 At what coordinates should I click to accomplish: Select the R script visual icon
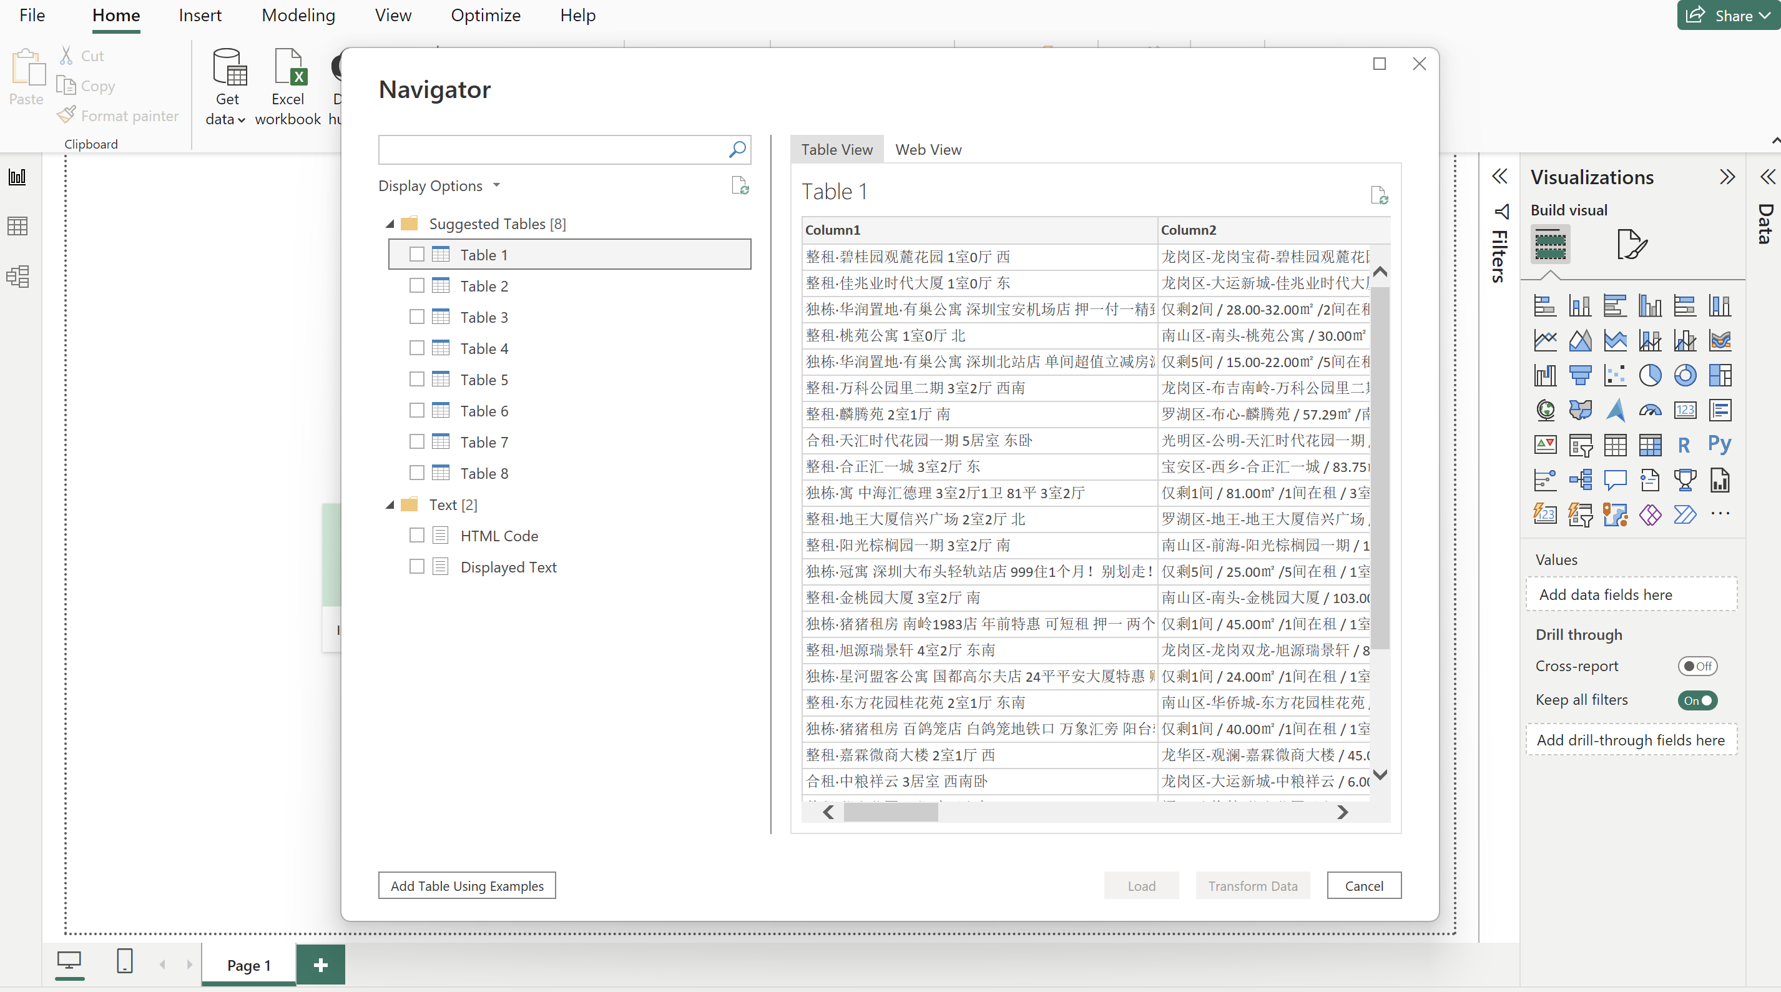click(1684, 444)
